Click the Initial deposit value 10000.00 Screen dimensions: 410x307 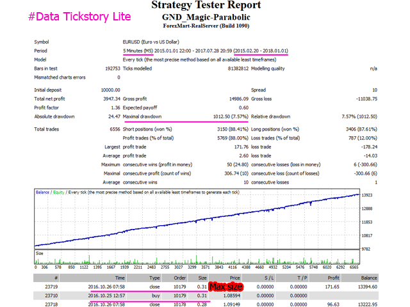point(110,90)
